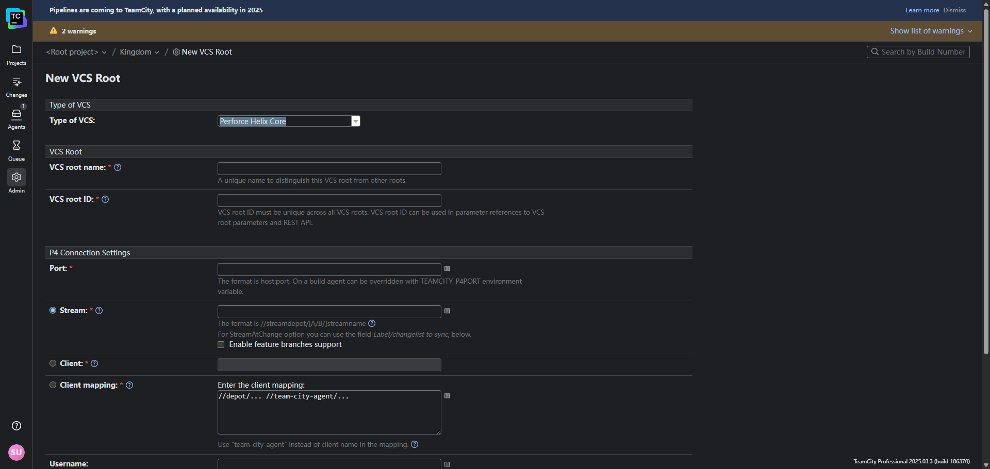Click help icon next to Stream label
Image resolution: width=990 pixels, height=469 pixels.
pyautogui.click(x=99, y=310)
